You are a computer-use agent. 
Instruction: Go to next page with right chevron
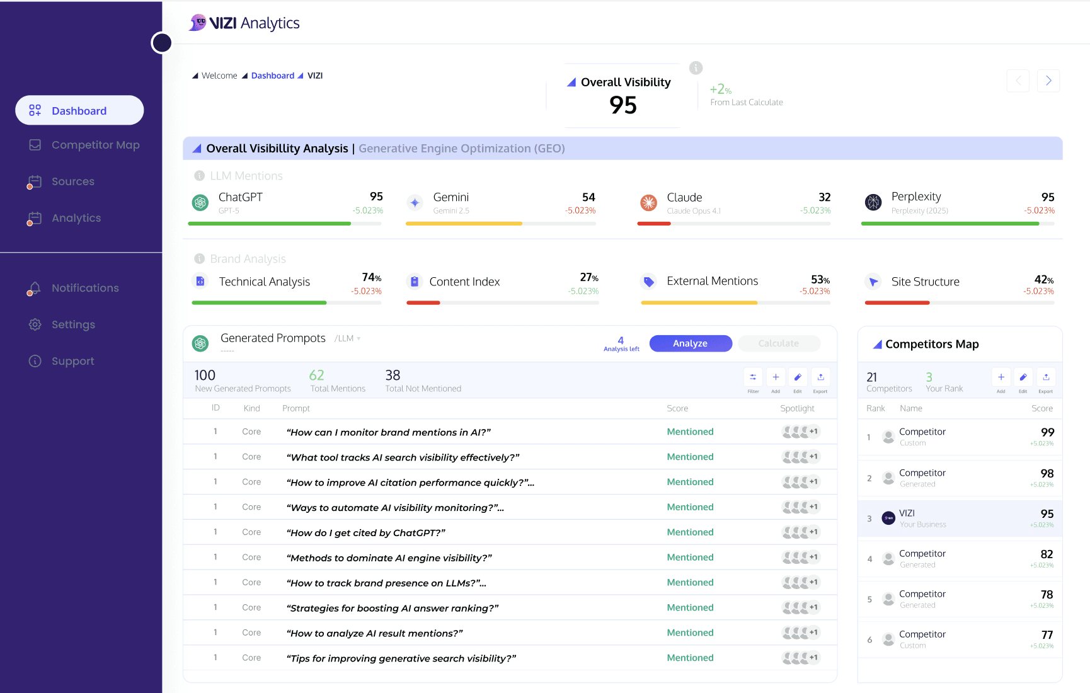(1048, 81)
